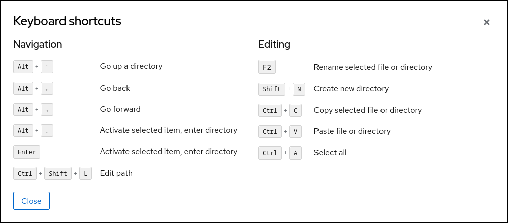Click the "Rename selected file or directory" text

373,67
